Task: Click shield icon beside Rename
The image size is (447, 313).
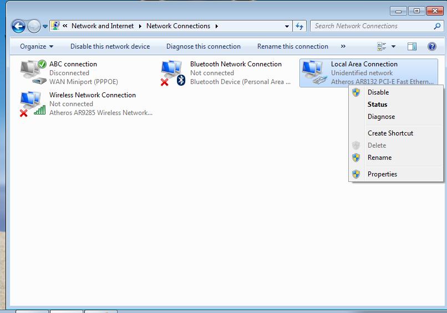Action: [x=356, y=158]
